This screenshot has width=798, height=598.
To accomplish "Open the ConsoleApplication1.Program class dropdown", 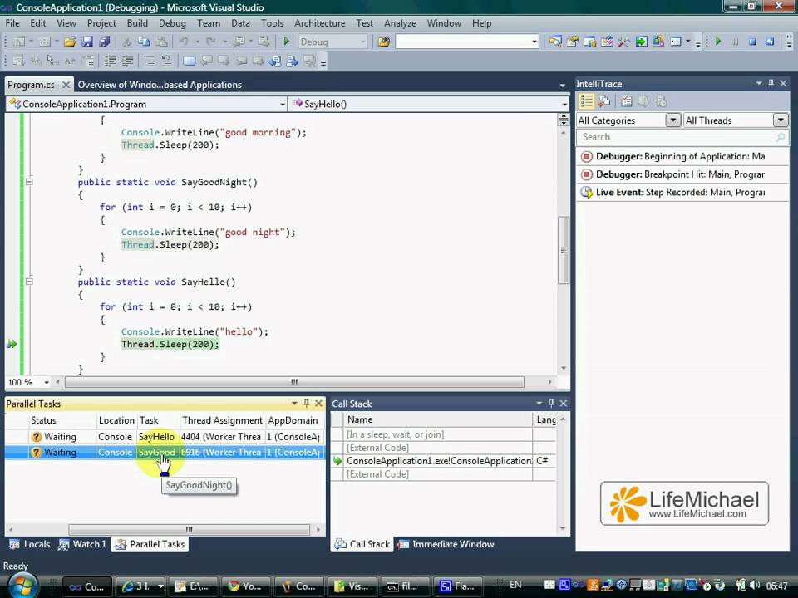I will (x=283, y=105).
